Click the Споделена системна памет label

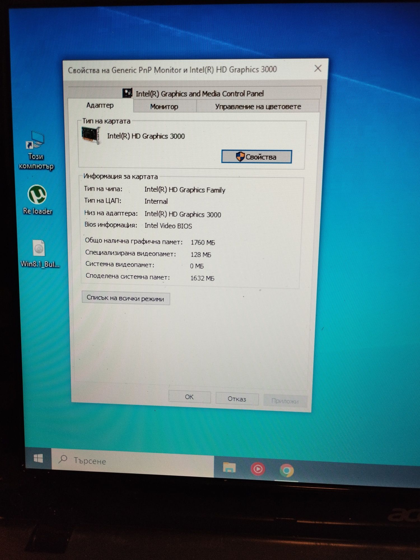click(x=128, y=276)
